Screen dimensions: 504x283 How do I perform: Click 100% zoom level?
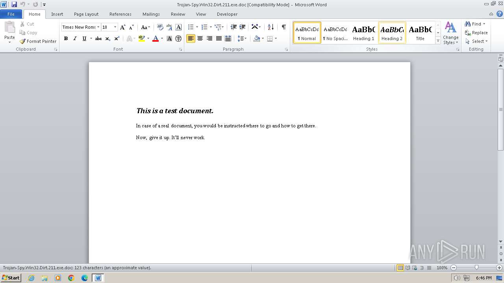coord(442,268)
